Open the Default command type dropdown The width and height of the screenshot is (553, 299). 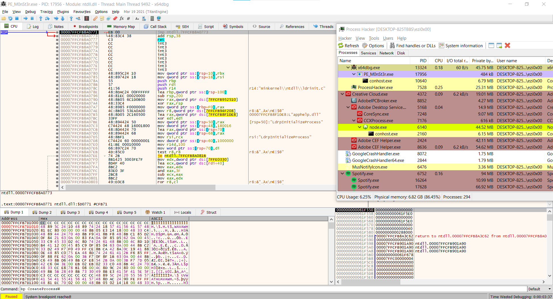(540, 289)
